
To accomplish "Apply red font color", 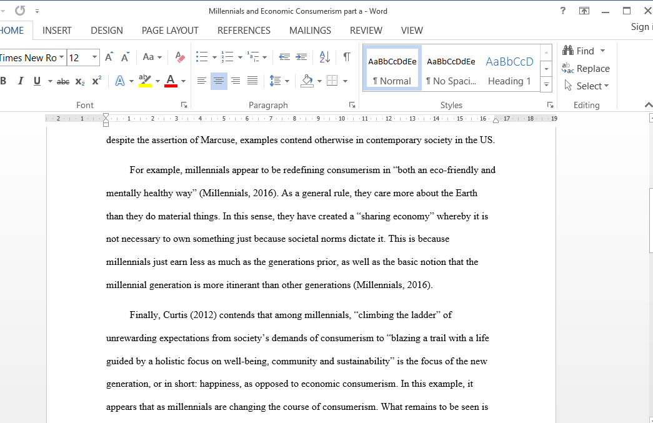I will (171, 81).
